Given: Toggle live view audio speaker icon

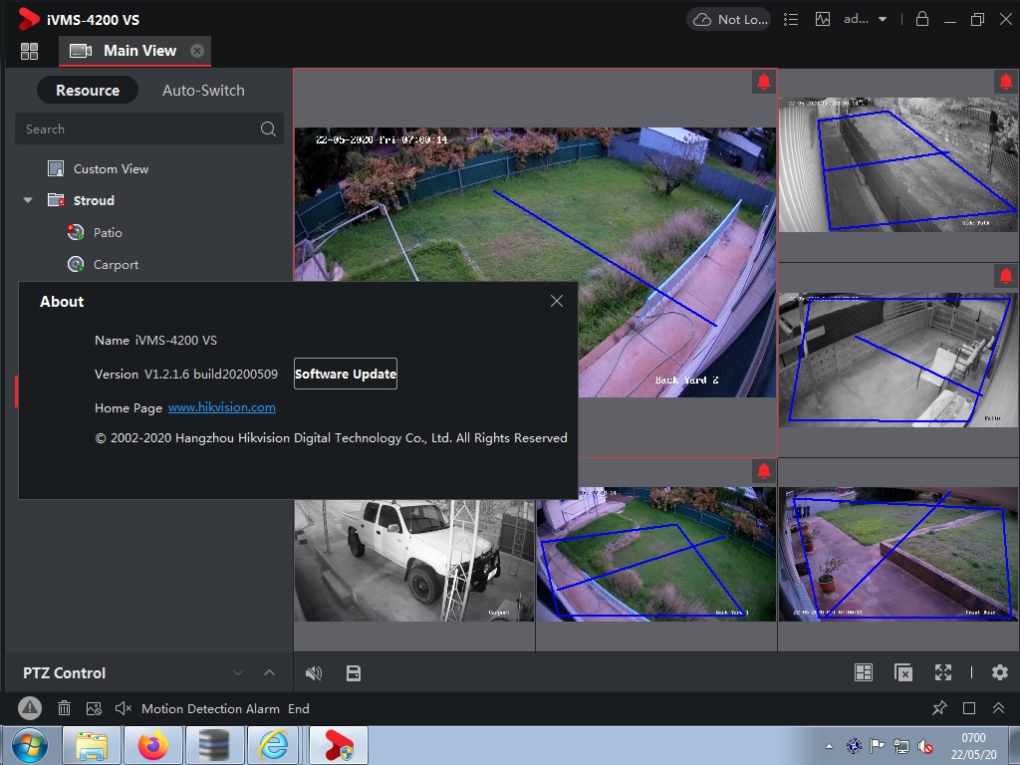Looking at the screenshot, I should point(314,673).
